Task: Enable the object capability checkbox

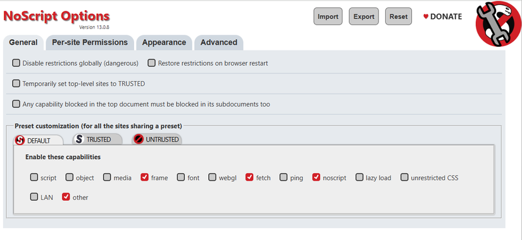Action: click(69, 177)
